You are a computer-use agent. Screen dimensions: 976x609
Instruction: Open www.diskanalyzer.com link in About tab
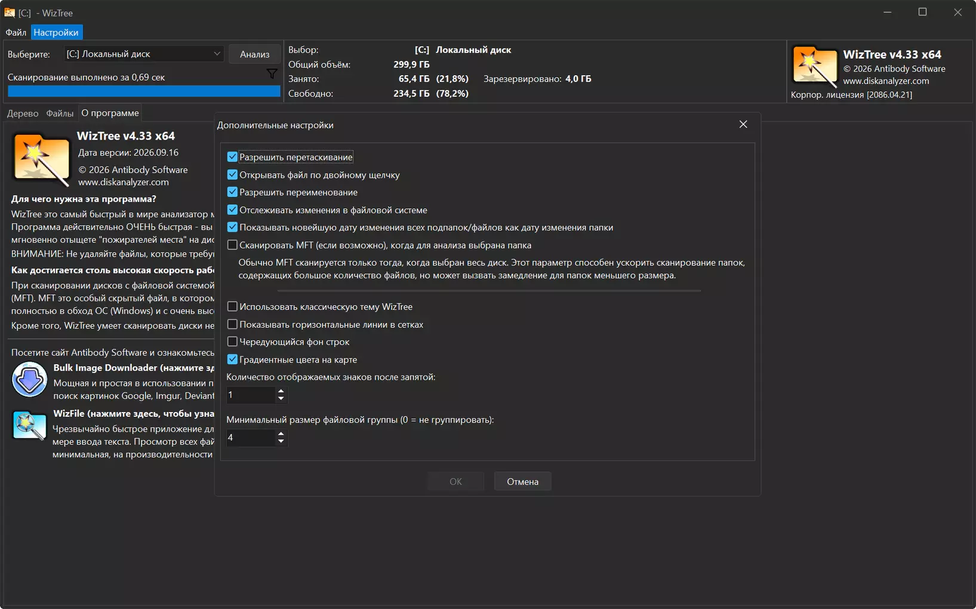point(124,182)
